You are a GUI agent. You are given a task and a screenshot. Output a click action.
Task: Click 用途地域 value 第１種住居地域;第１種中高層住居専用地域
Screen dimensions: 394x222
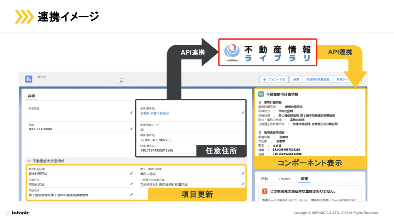pos(59,195)
